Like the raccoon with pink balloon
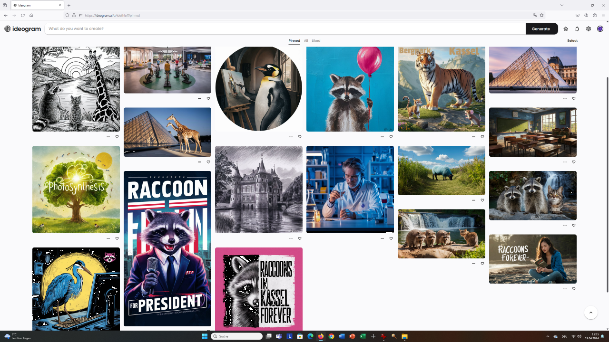The height and width of the screenshot is (342, 609). (391, 137)
